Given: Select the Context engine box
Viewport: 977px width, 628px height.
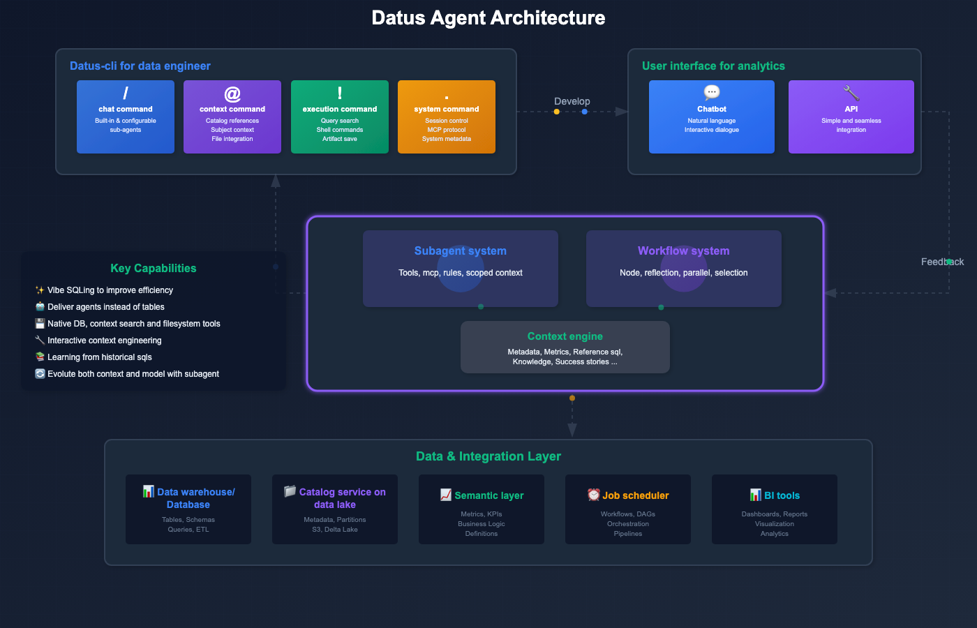Looking at the screenshot, I should click(565, 347).
